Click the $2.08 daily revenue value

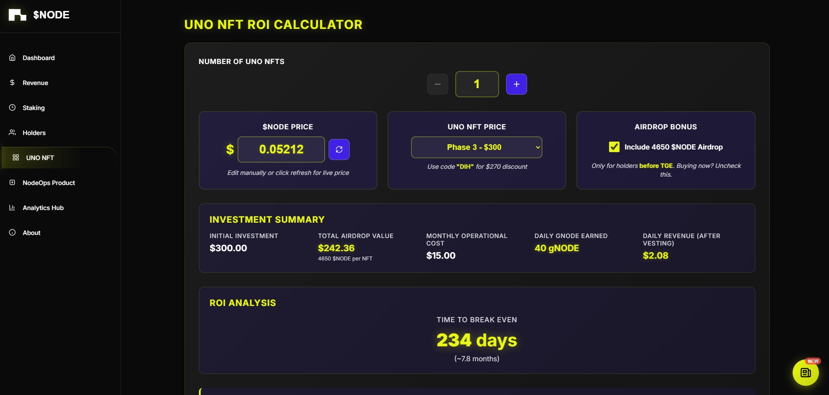pyautogui.click(x=655, y=256)
